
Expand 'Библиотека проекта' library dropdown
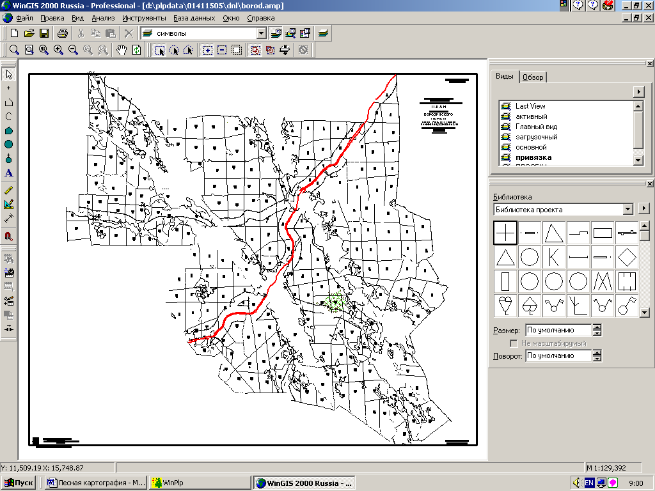point(628,209)
